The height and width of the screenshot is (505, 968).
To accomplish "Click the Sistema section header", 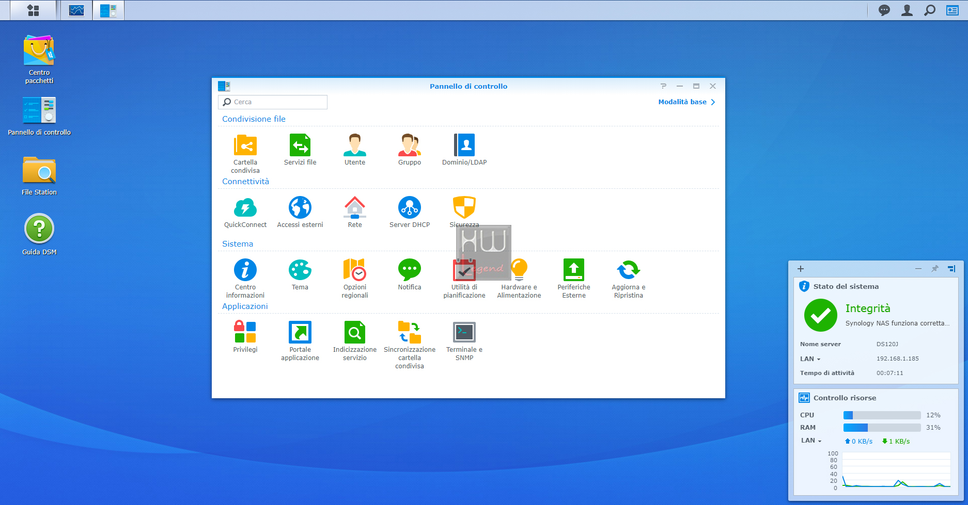I will (238, 244).
